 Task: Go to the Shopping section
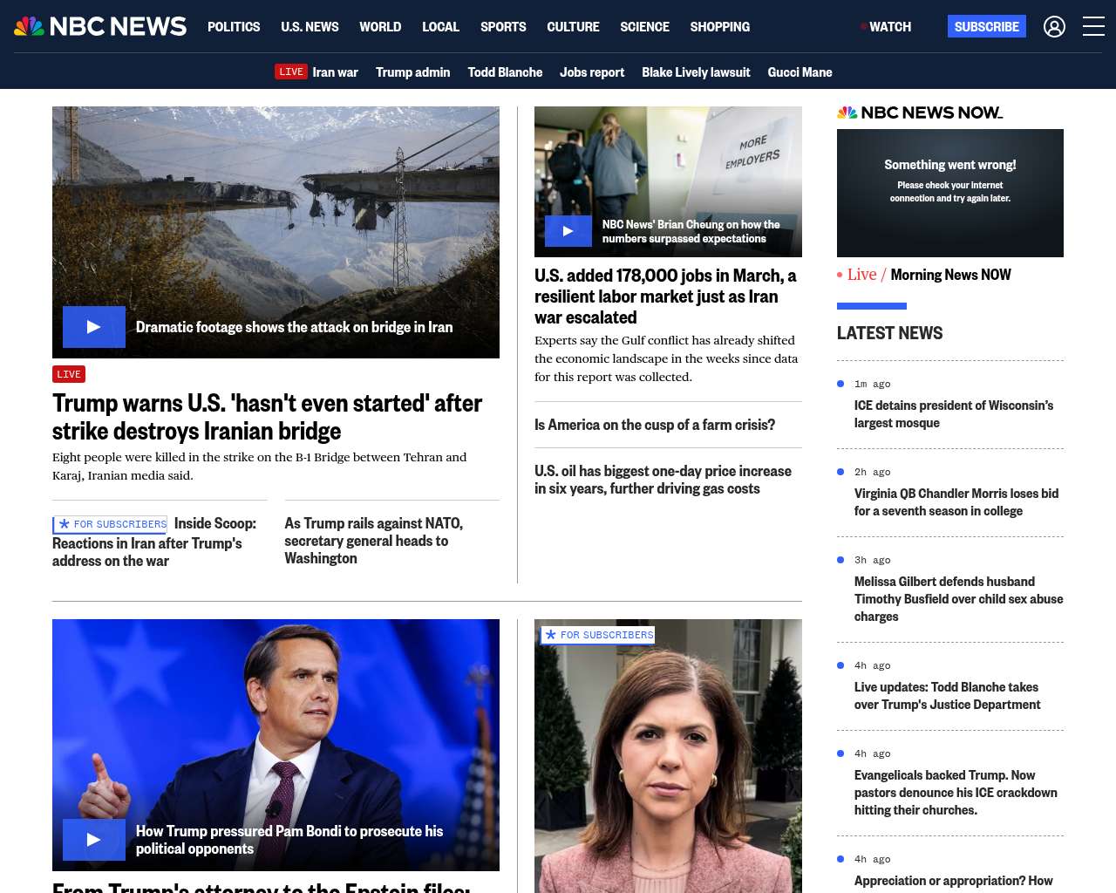719,27
